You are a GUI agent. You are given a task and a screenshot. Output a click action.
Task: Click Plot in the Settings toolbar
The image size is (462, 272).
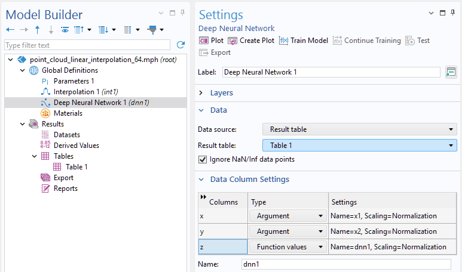211,41
